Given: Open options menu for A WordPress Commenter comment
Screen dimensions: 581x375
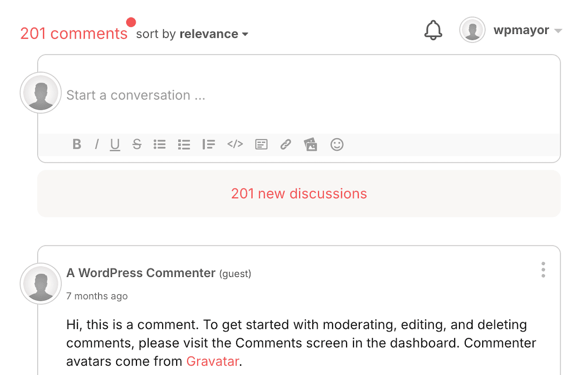Looking at the screenshot, I should click(x=543, y=270).
